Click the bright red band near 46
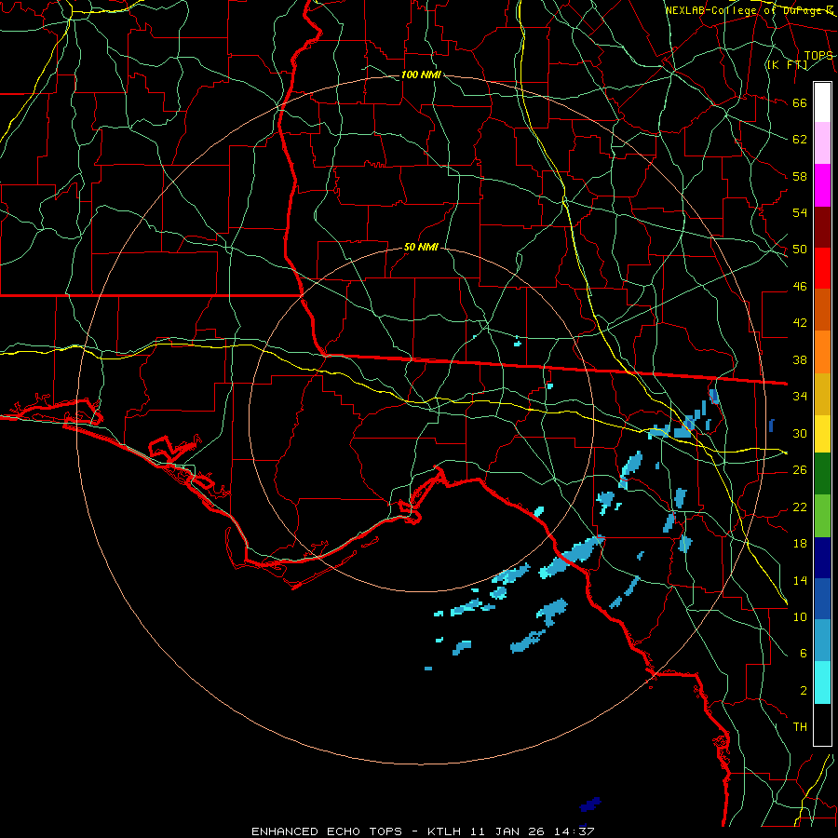Viewport: 838px width, 838px height. pos(822,268)
